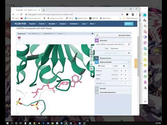Open the Boards Trello bookmark
Screen dimensions: 167x125
tap(81, 18)
